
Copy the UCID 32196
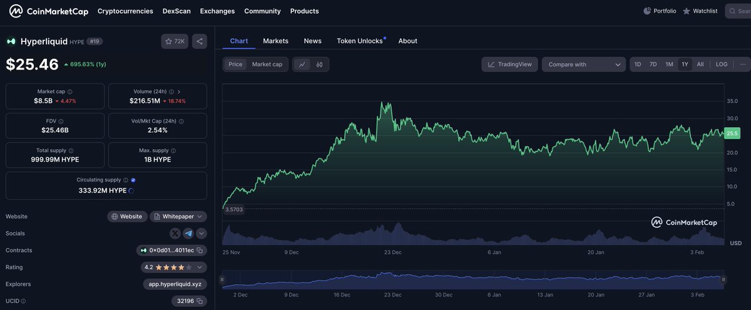click(x=200, y=301)
